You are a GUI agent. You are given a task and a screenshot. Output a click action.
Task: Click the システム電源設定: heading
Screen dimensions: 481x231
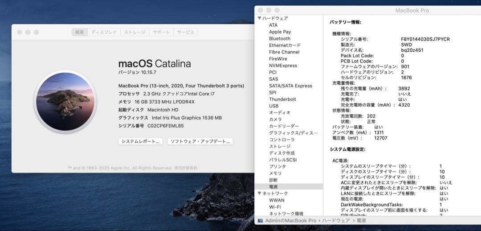pos(347,149)
